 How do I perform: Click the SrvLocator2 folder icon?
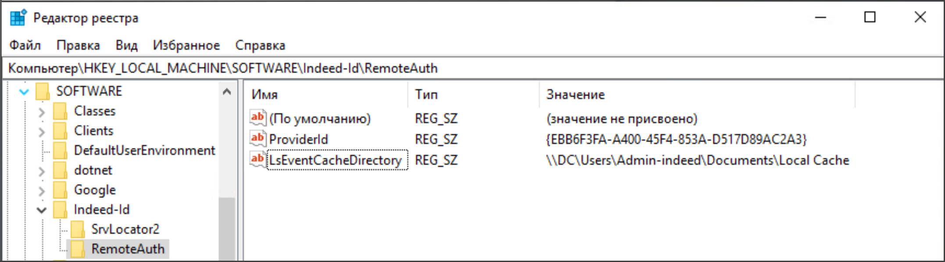coord(78,229)
